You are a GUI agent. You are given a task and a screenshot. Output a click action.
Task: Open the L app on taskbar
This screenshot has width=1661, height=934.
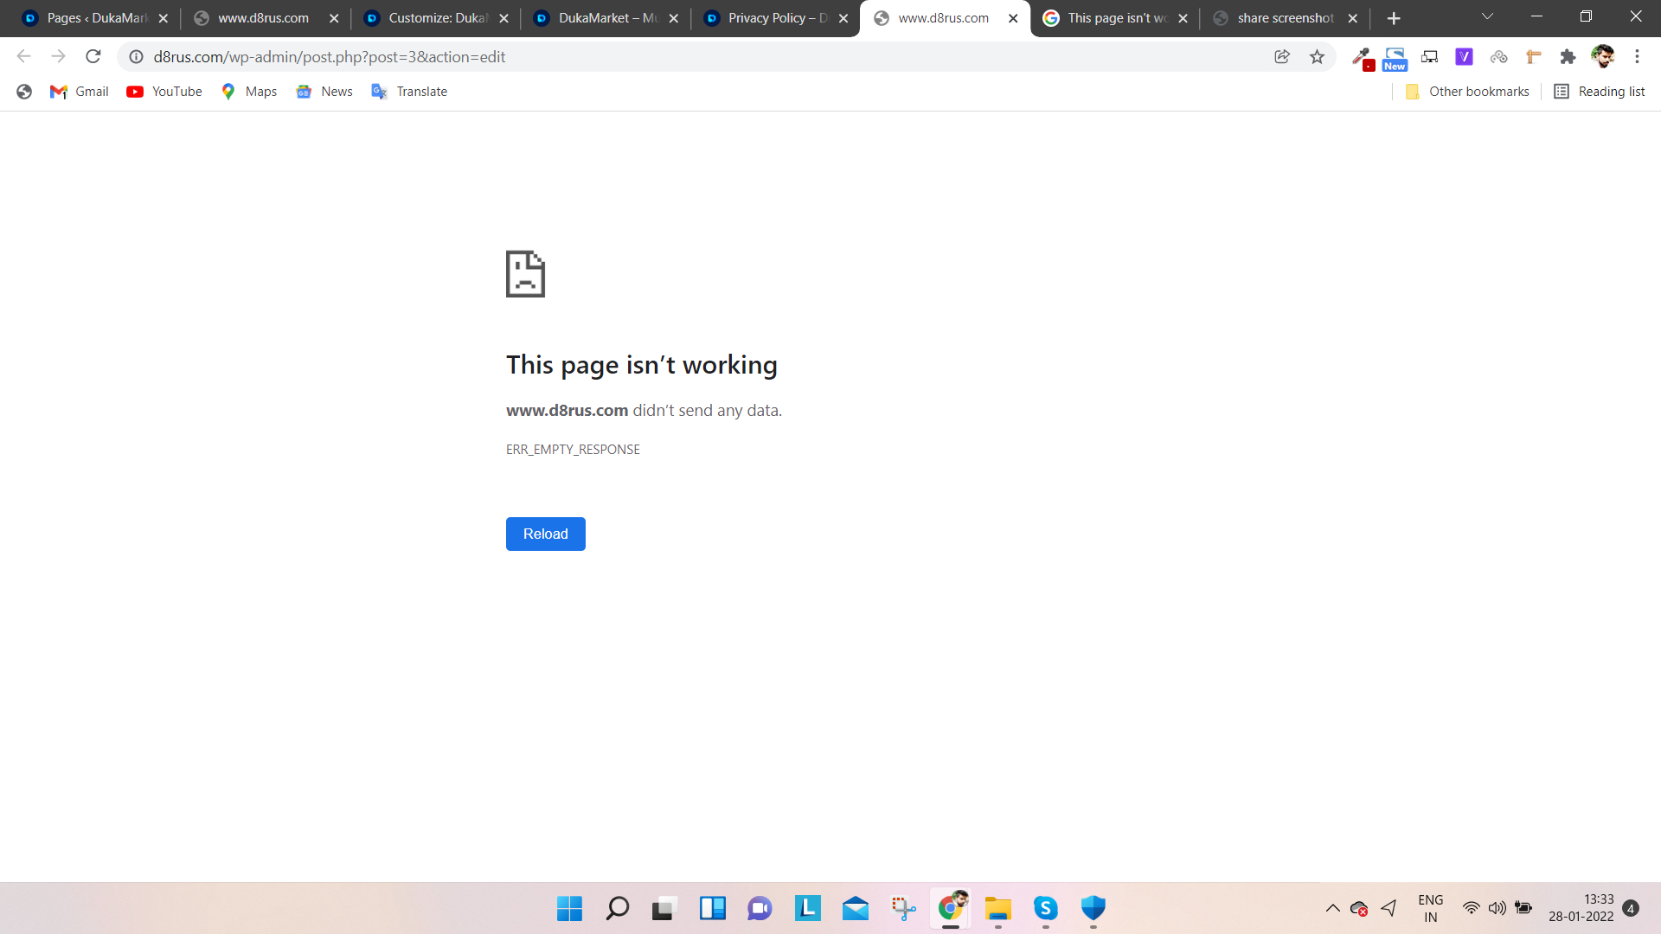[x=807, y=908]
